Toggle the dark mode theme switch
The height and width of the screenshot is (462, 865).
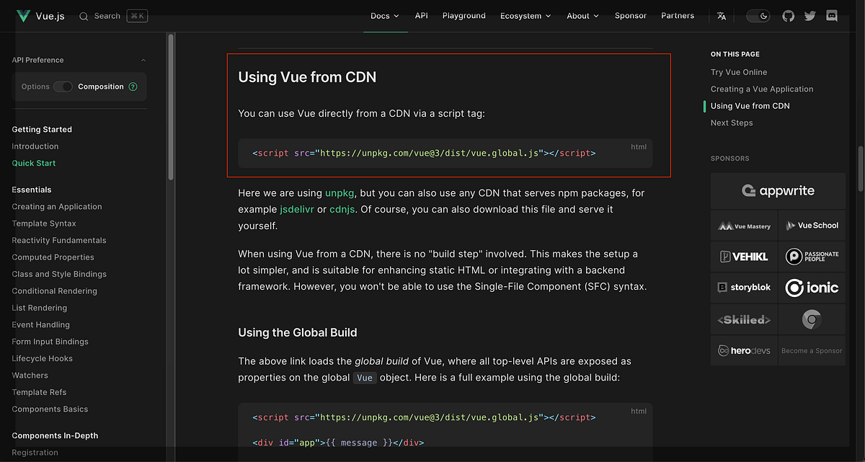[758, 15]
